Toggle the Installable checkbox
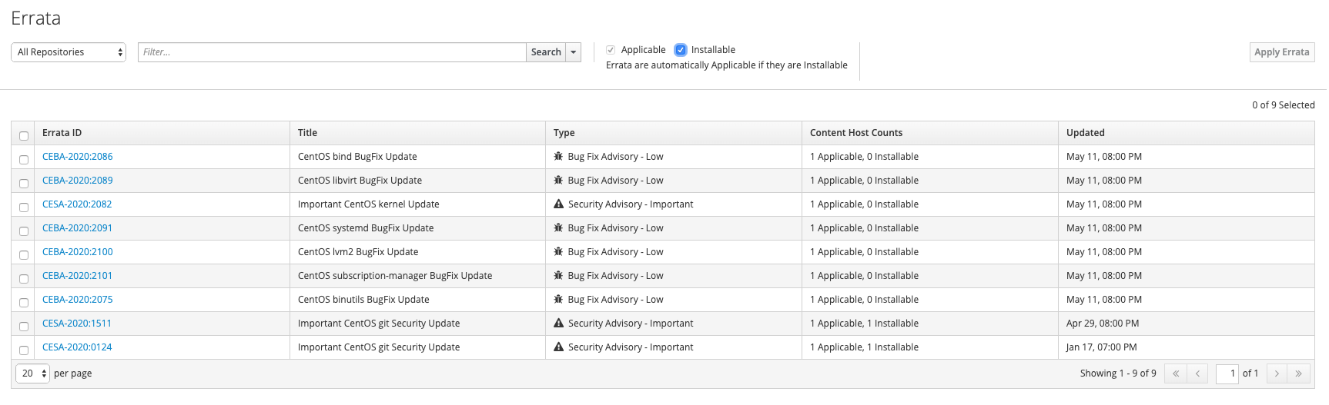 pyautogui.click(x=681, y=50)
